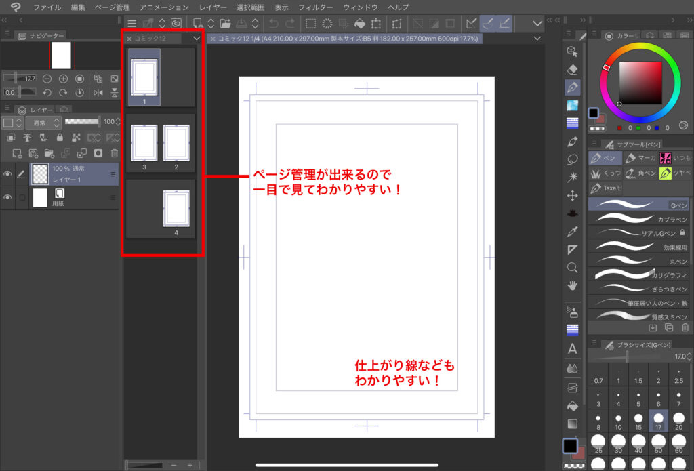Viewport: 694px width, 471px height.
Task: Expand the command bar overflow chevron
Action: coord(537,24)
